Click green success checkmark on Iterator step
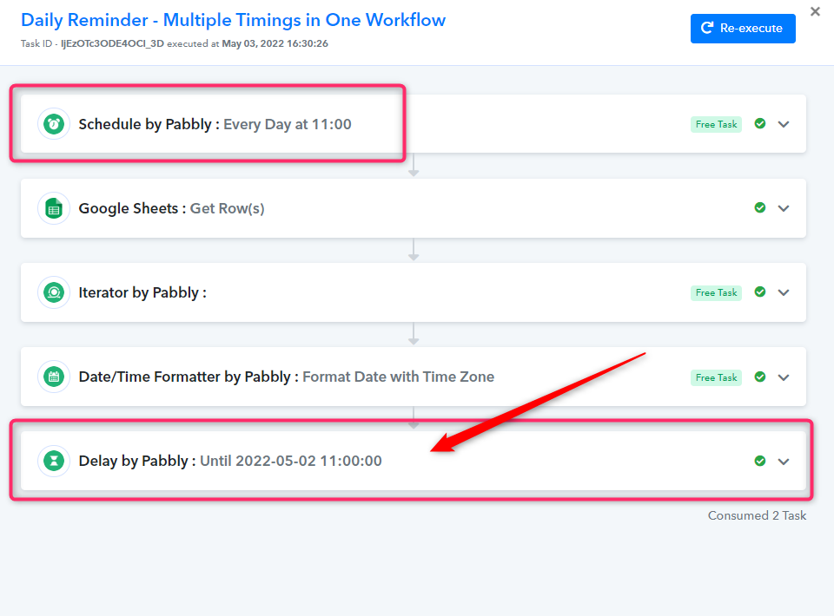Image resolution: width=834 pixels, height=616 pixels. [760, 292]
